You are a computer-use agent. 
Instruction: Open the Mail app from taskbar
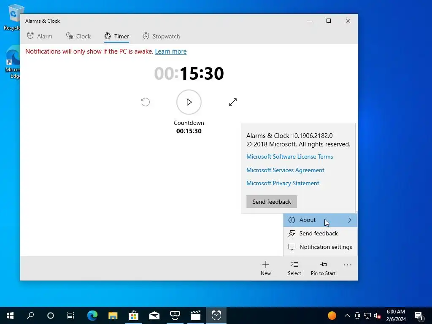click(x=154, y=316)
